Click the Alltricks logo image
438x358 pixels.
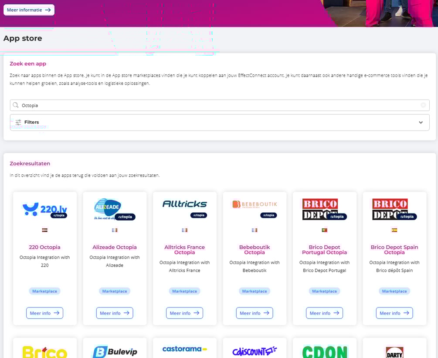pyautogui.click(x=184, y=205)
